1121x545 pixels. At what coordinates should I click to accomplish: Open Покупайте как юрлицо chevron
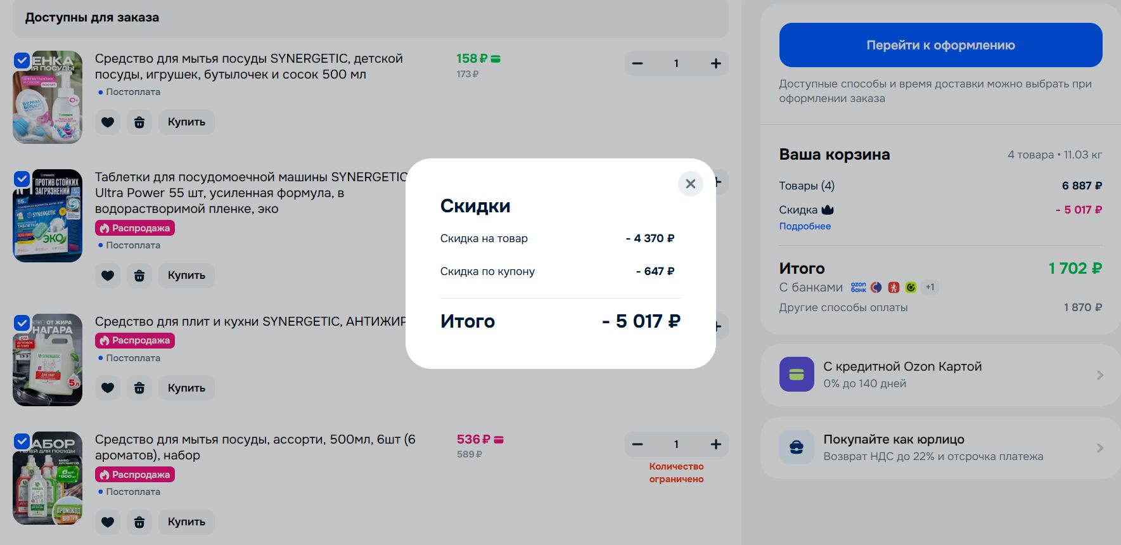tap(1100, 448)
